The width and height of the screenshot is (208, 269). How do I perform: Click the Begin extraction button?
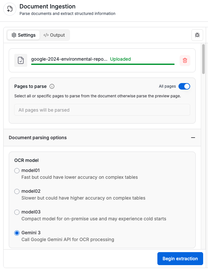pyautogui.click(x=180, y=259)
